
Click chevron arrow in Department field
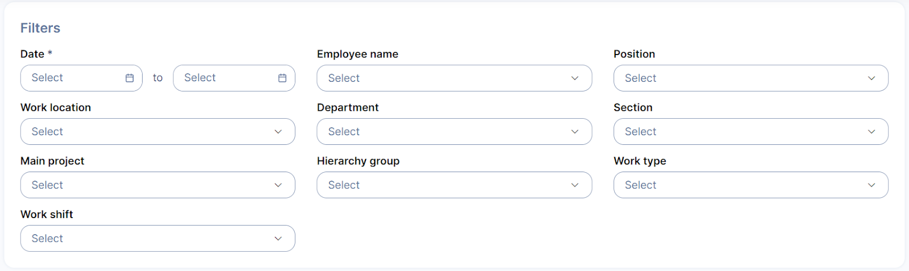(x=575, y=132)
